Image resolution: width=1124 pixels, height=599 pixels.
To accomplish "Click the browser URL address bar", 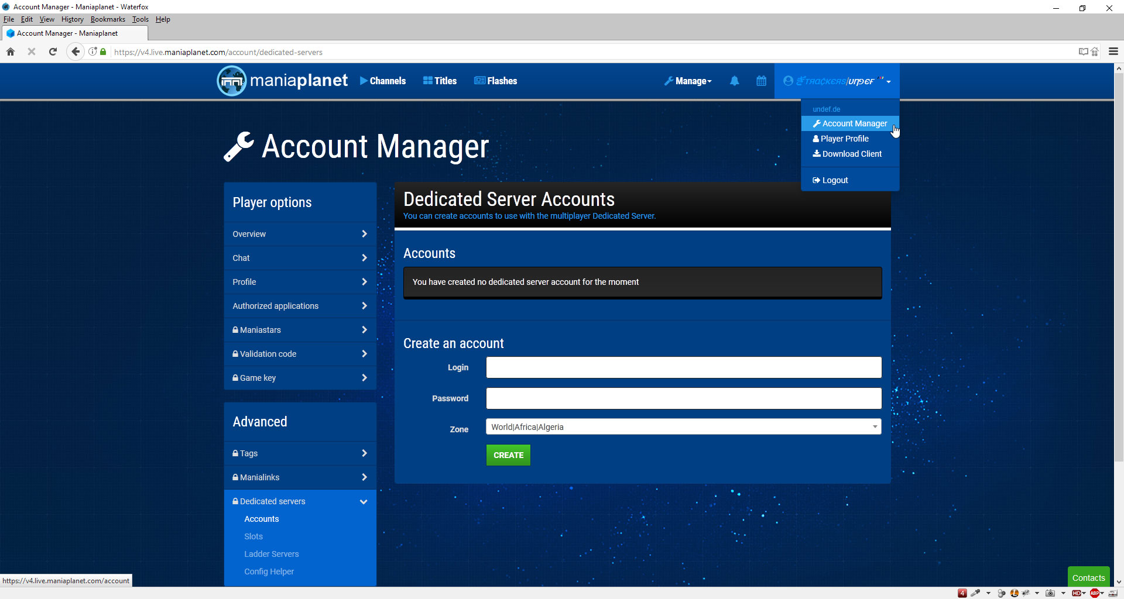I will pyautogui.click(x=591, y=52).
